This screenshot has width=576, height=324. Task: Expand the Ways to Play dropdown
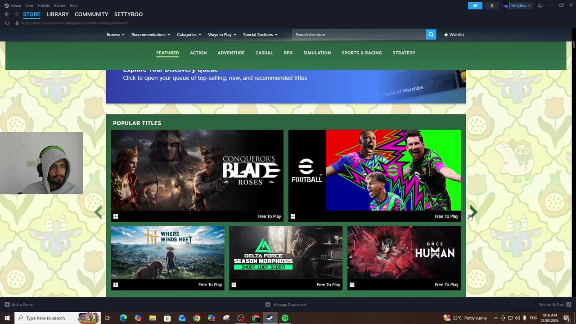222,35
